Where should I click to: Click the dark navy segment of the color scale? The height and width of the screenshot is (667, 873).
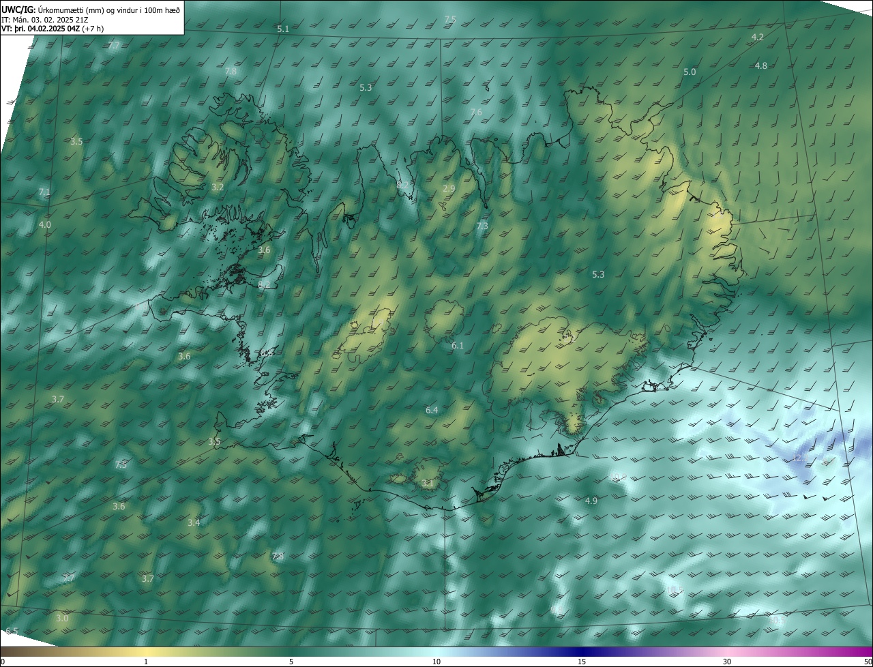pos(583,651)
